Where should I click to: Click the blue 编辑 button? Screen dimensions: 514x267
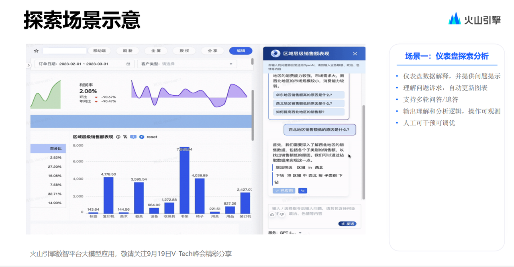click(x=241, y=51)
